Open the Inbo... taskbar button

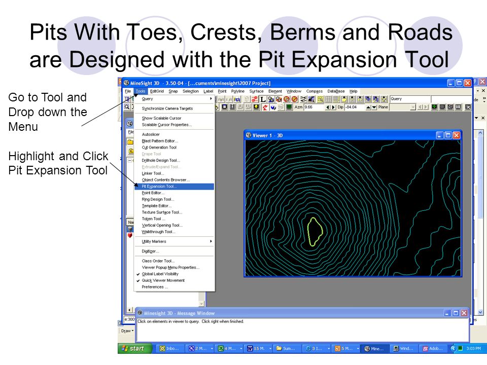click(x=170, y=349)
